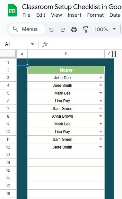Click the document title Classroom Setup Checklist
The height and width of the screenshot is (199, 122).
click(72, 7)
